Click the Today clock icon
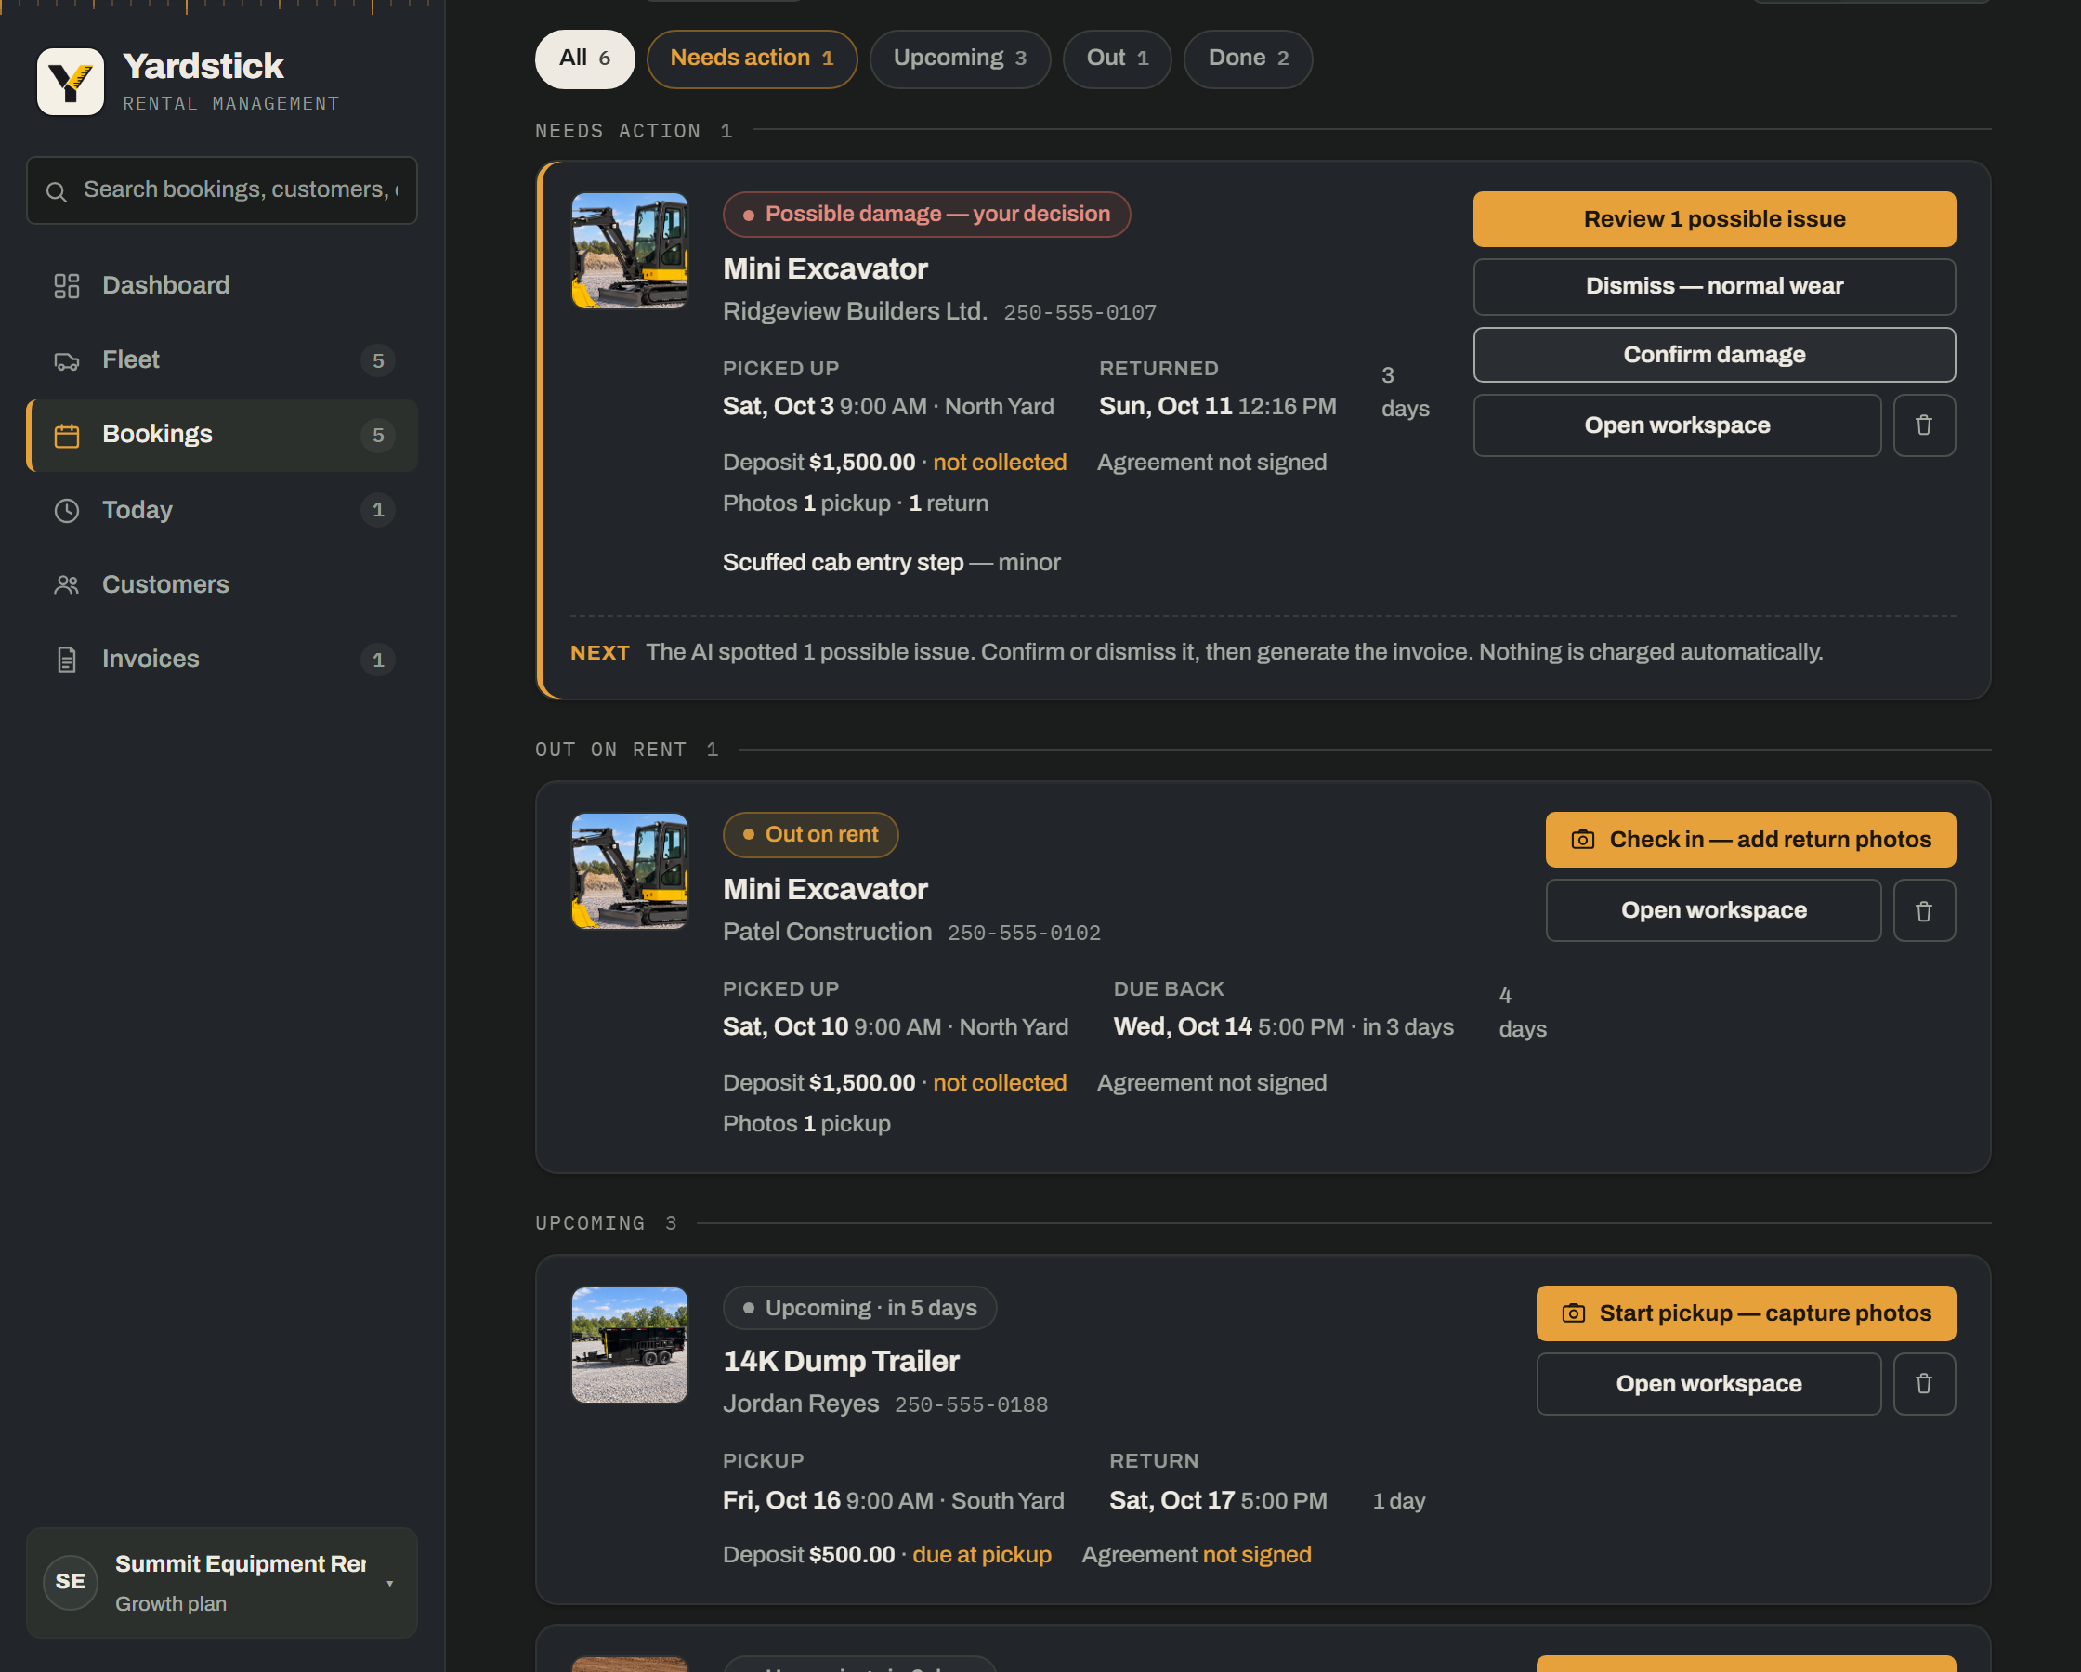The height and width of the screenshot is (1672, 2081). click(x=67, y=510)
